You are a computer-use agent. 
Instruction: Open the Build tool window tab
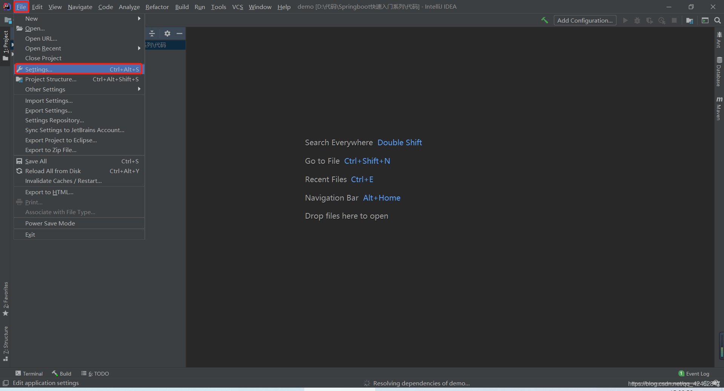click(x=61, y=373)
